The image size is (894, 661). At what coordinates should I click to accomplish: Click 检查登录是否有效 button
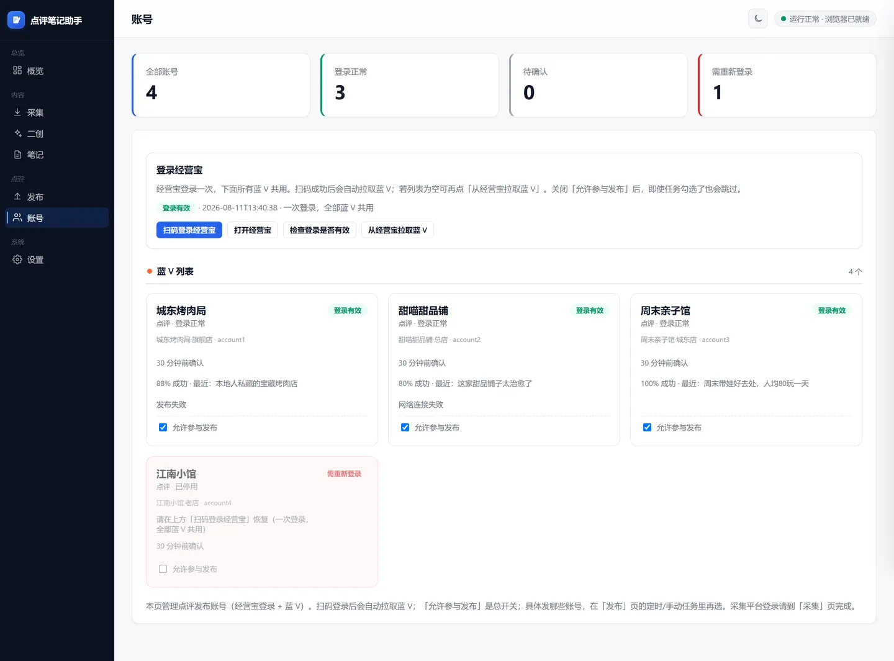click(320, 230)
